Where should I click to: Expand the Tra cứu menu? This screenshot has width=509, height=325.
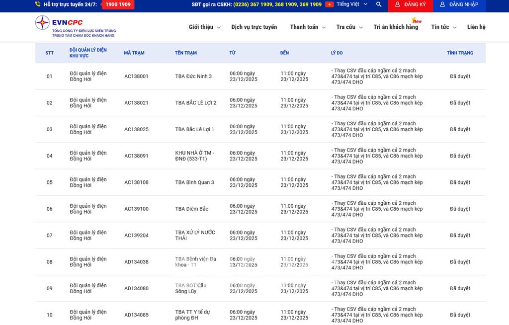coord(349,27)
